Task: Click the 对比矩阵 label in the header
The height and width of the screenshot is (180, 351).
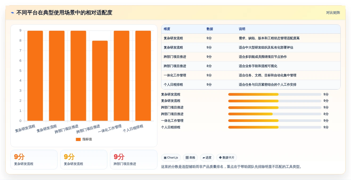Action: [x=333, y=13]
